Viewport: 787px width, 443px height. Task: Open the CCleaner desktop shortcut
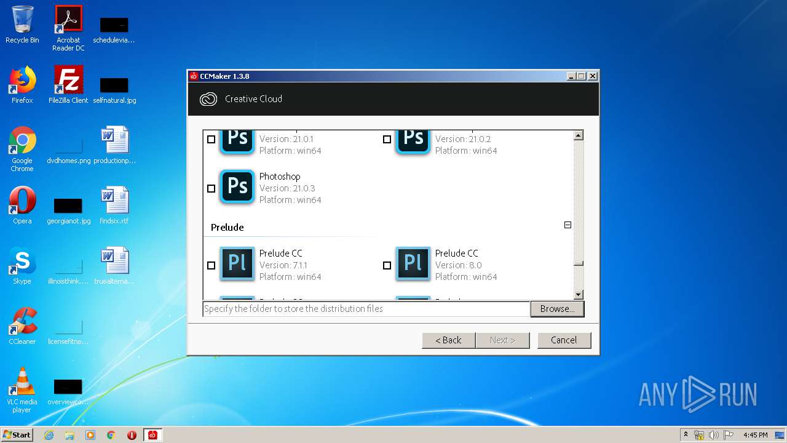coord(22,326)
